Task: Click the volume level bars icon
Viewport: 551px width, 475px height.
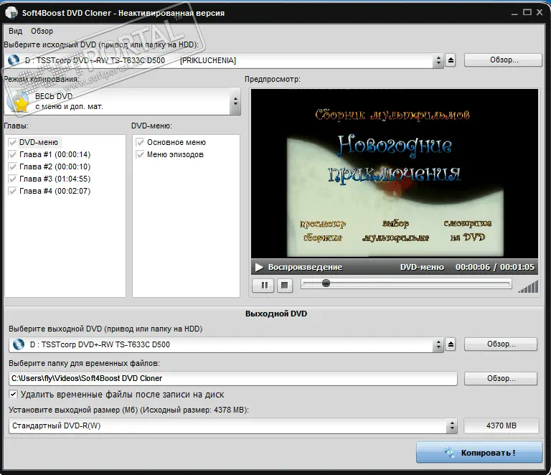Action: tap(527, 286)
